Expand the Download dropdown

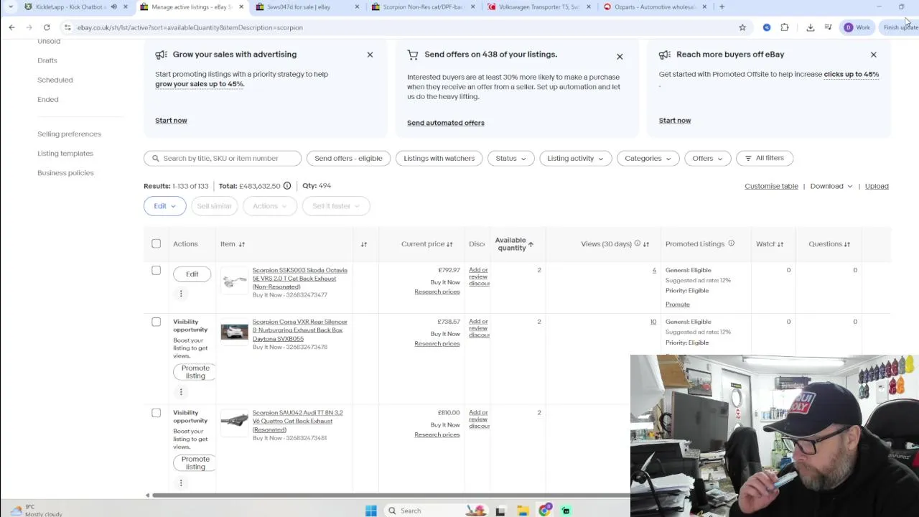pyautogui.click(x=831, y=186)
